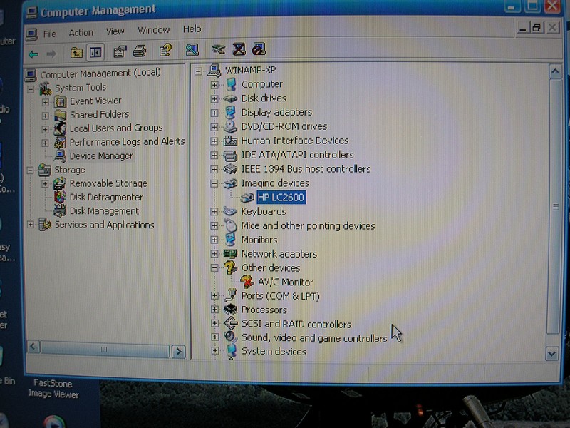Click the last toolbar icon, monitor with red circle
The height and width of the screenshot is (428, 570).
[259, 49]
